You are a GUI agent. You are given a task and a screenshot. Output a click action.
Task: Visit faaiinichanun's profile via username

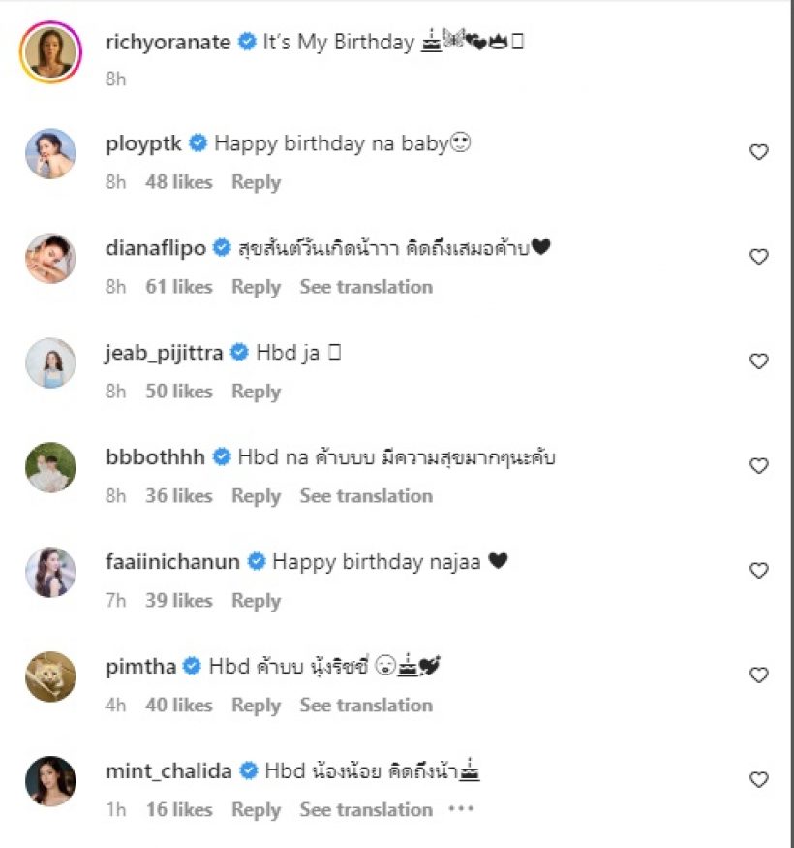[172, 561]
